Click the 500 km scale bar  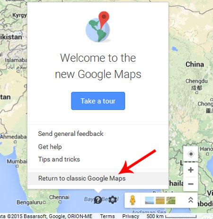pos(171,216)
